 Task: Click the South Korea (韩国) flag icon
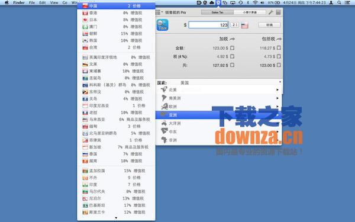tap(85, 40)
